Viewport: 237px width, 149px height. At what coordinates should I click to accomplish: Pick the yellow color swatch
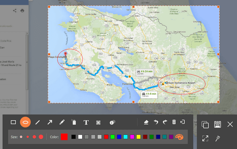(139, 137)
